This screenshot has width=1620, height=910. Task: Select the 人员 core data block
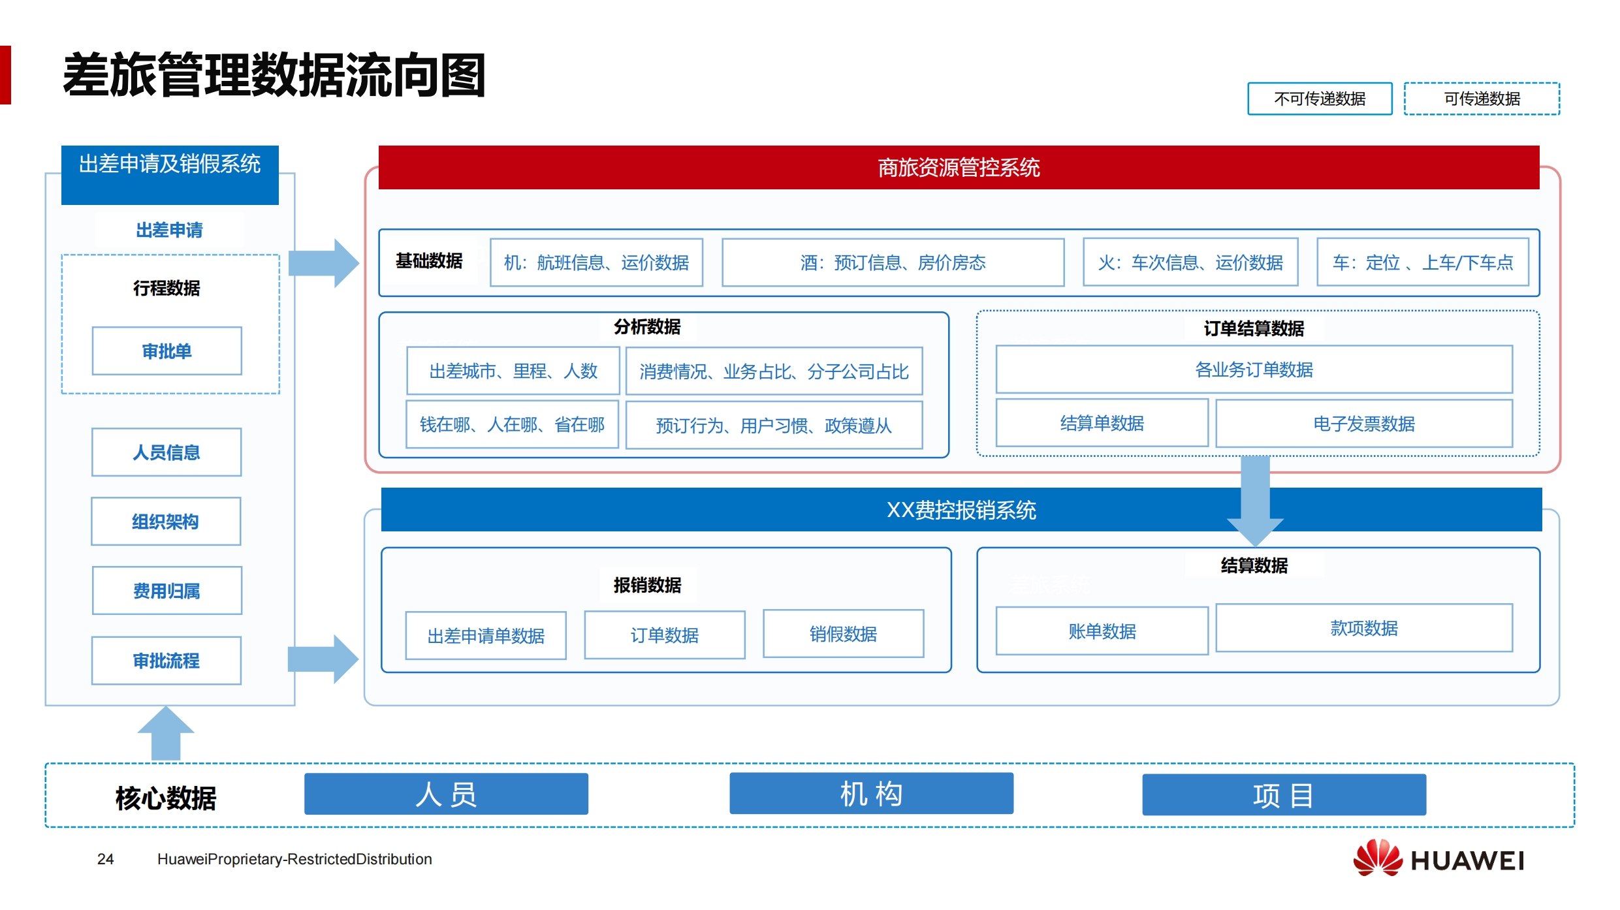pyautogui.click(x=446, y=794)
